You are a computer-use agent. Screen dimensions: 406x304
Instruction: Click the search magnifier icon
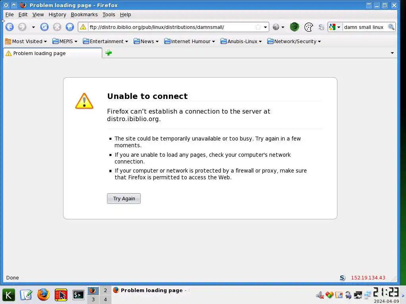coord(391,27)
